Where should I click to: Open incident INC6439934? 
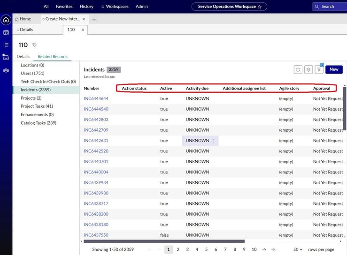pyautogui.click(x=96, y=182)
